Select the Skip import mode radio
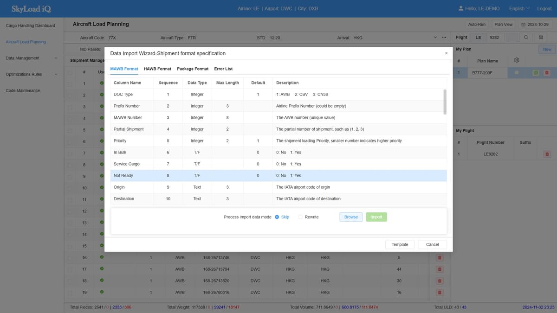The height and width of the screenshot is (313, 557). pyautogui.click(x=277, y=217)
